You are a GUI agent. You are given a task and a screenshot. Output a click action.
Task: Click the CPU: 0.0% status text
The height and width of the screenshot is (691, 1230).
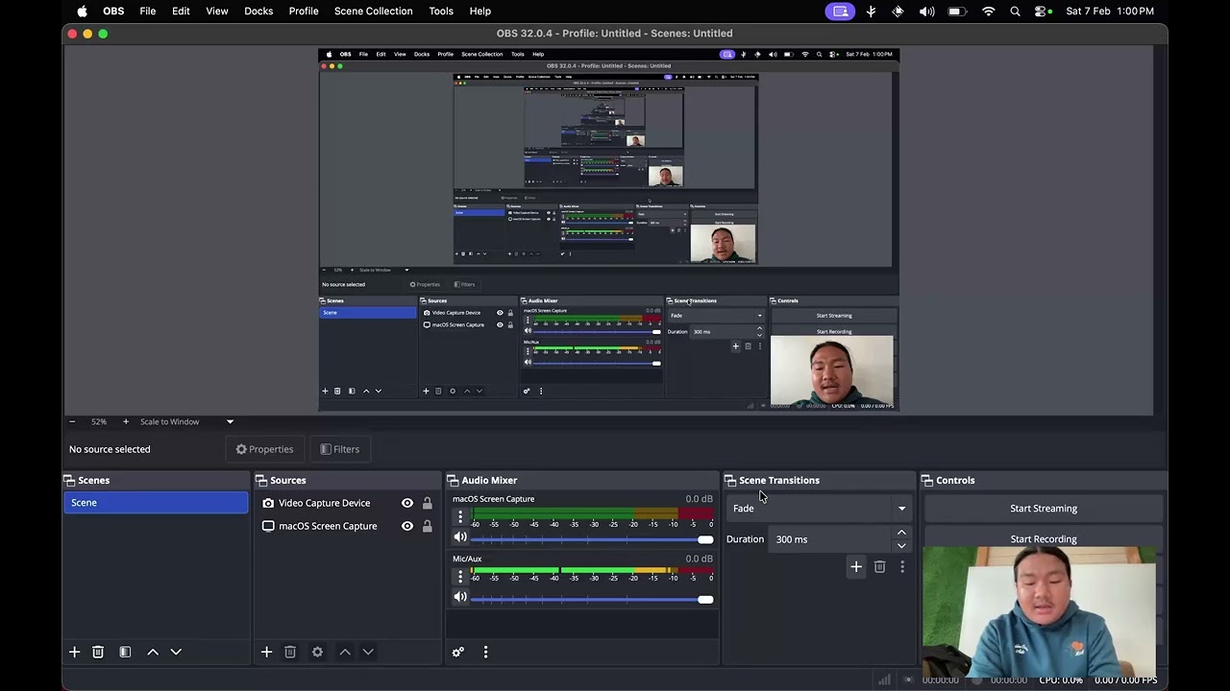1061,679
